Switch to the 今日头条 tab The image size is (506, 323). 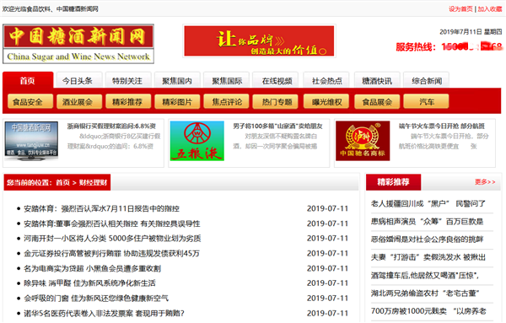(x=78, y=81)
